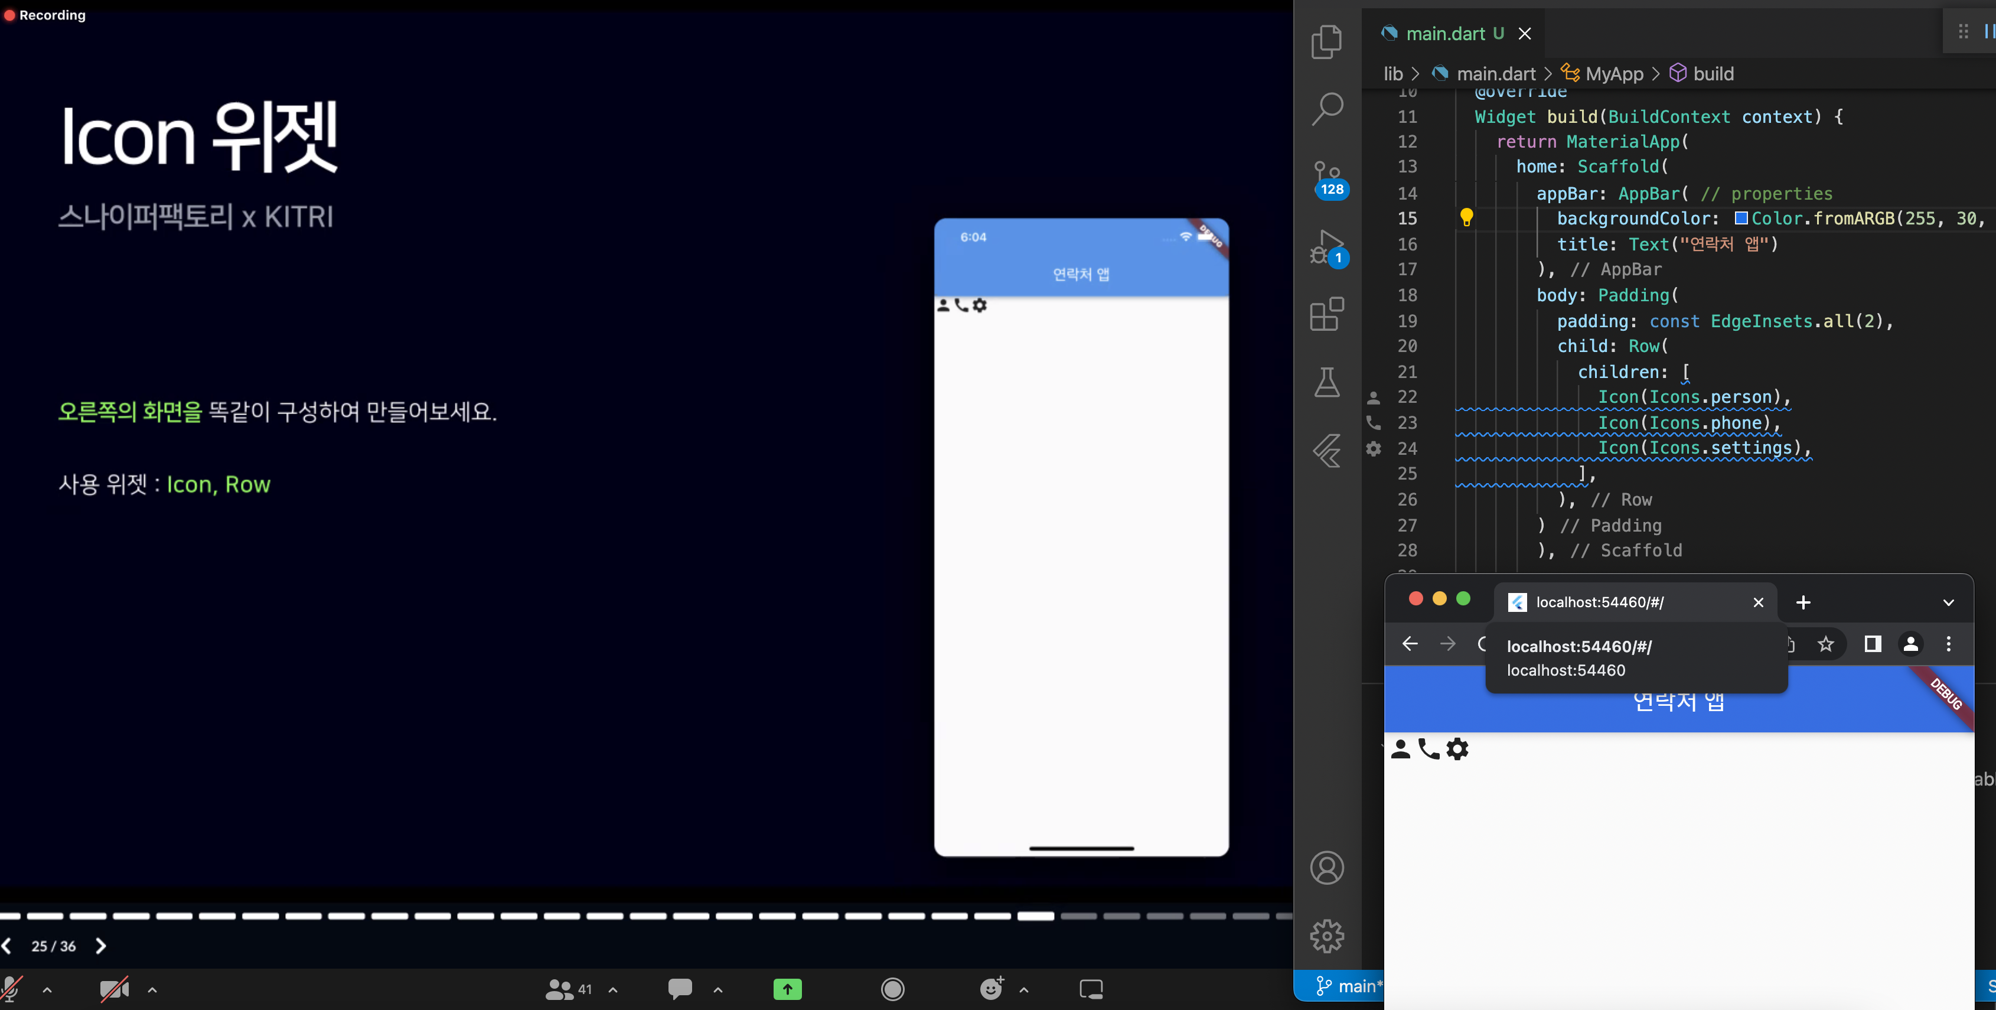Image resolution: width=1996 pixels, height=1010 pixels.
Task: Open the Testing flask panel
Action: pos(1326,382)
